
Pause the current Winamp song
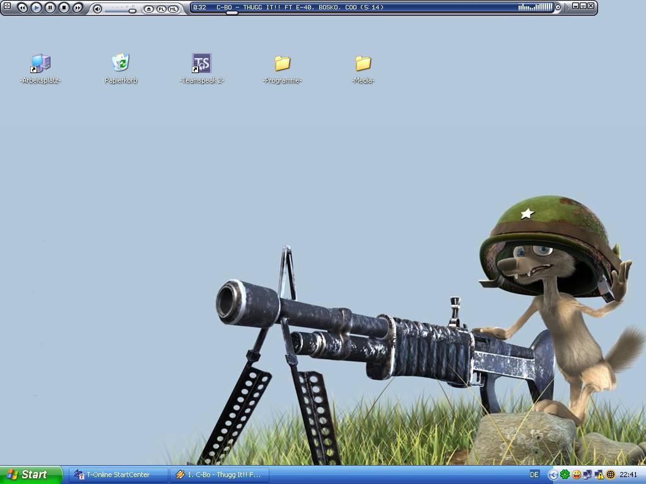(50, 8)
